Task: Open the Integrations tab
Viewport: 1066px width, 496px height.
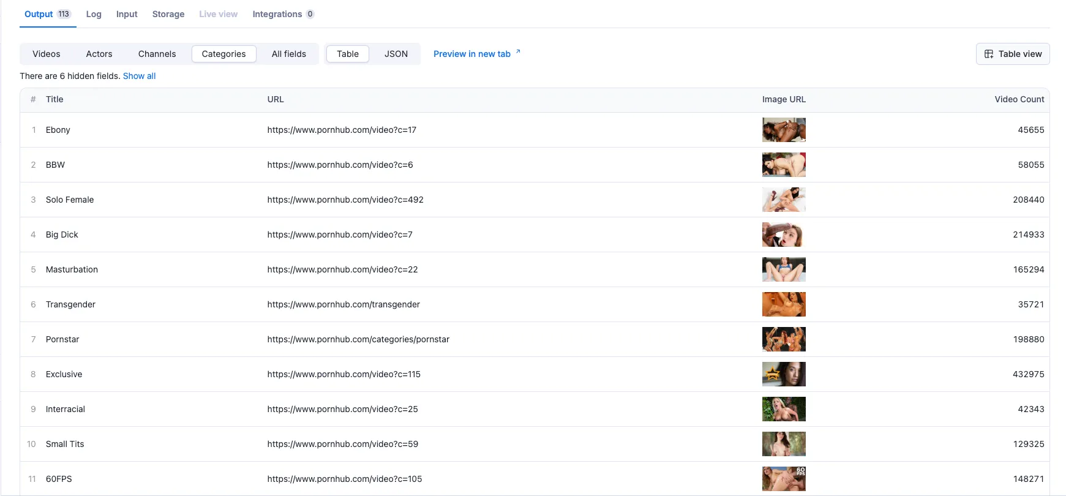Action: [x=283, y=14]
